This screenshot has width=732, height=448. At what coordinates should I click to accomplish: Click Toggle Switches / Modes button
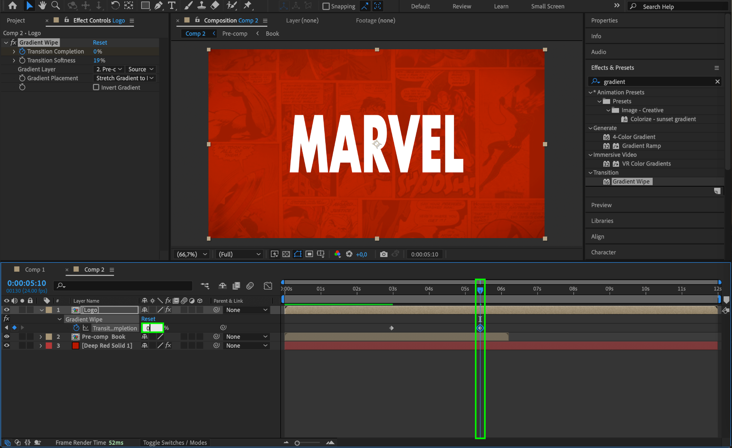tap(175, 443)
